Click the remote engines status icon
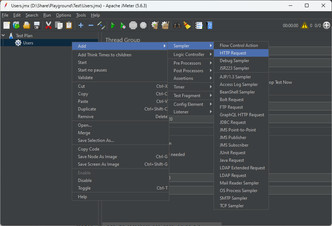 (327, 25)
